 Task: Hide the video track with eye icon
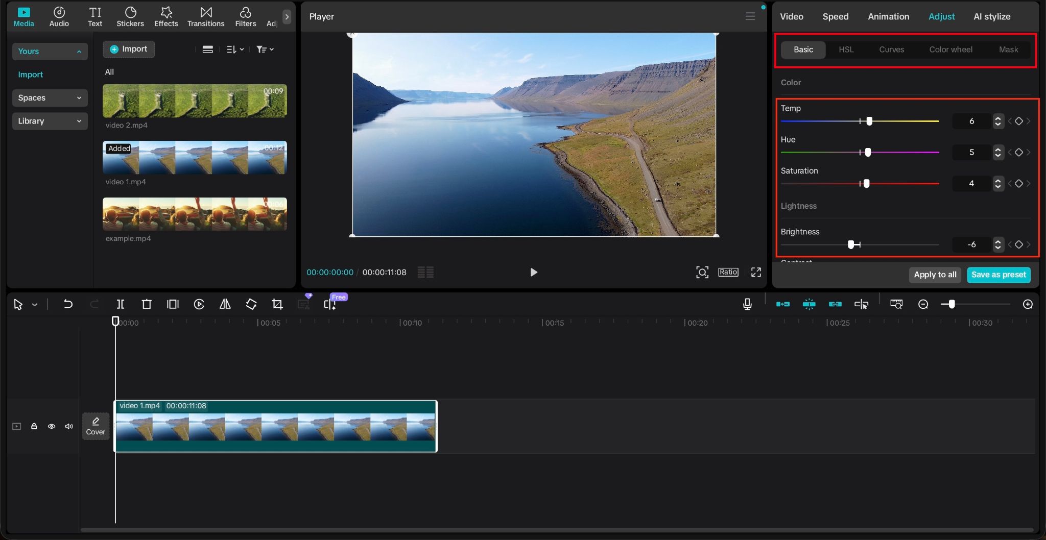52,426
